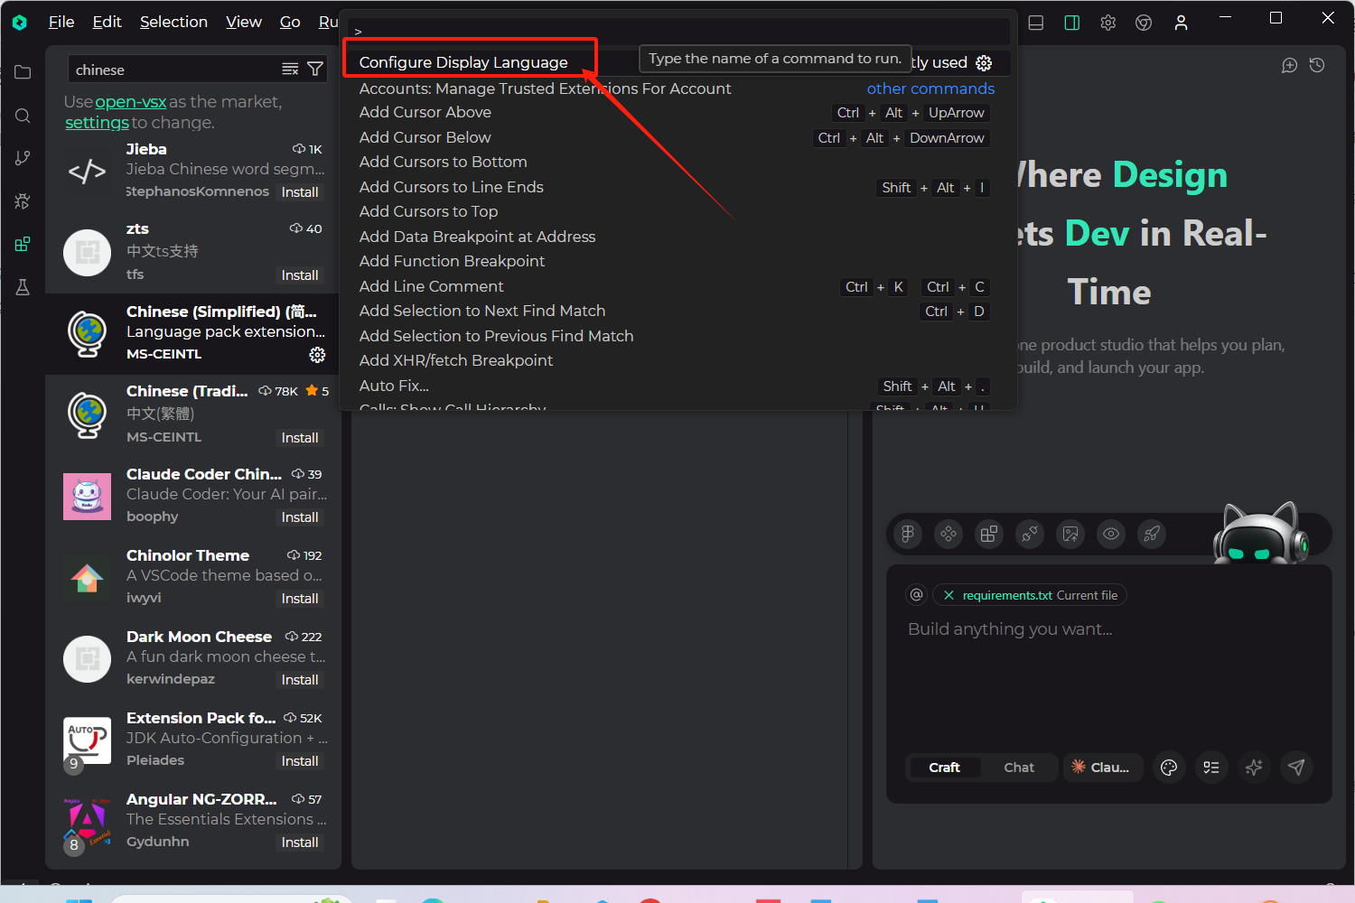This screenshot has width=1355, height=903.
Task: Open the extensions filter funnel menu
Action: [x=314, y=68]
